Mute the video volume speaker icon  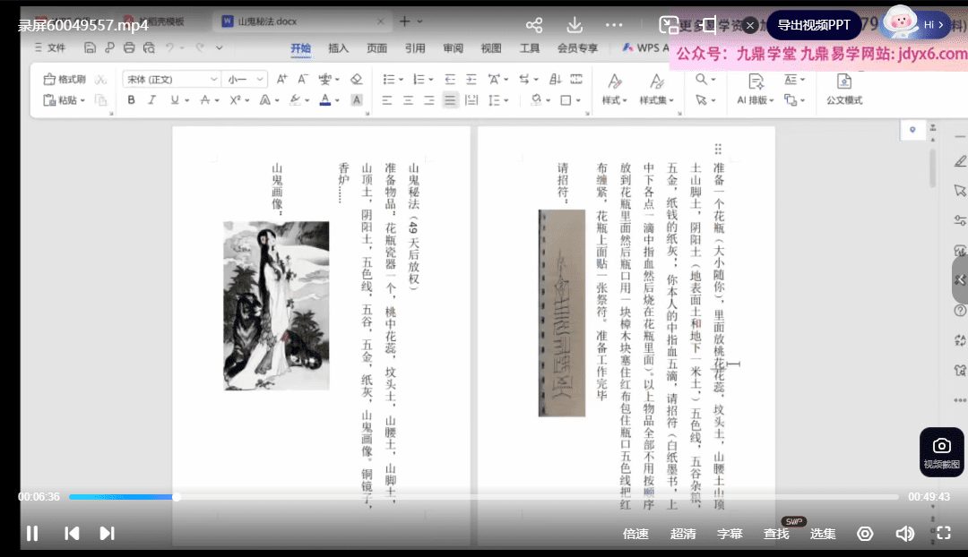pyautogui.click(x=904, y=534)
